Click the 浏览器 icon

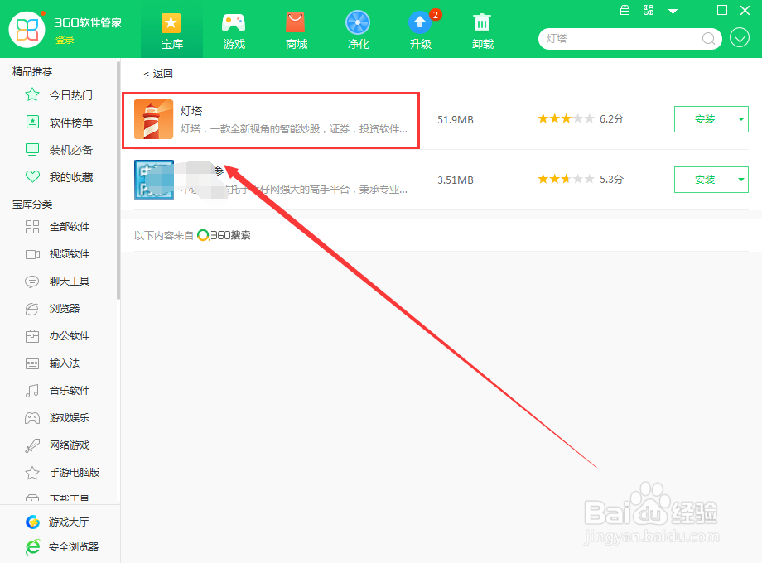tap(32, 309)
